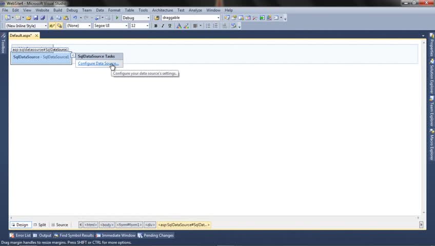Start debugging with the green play icon
Screen dimensions: 435x246
117,18
